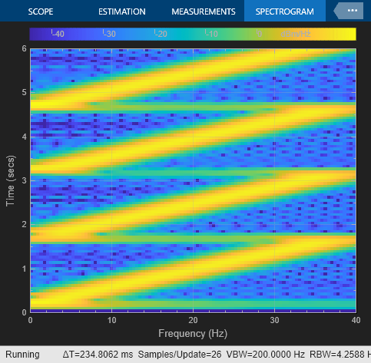The width and height of the screenshot is (371, 363).
Task: Select the Frequency (Hz) axis label
Action: pos(193,334)
